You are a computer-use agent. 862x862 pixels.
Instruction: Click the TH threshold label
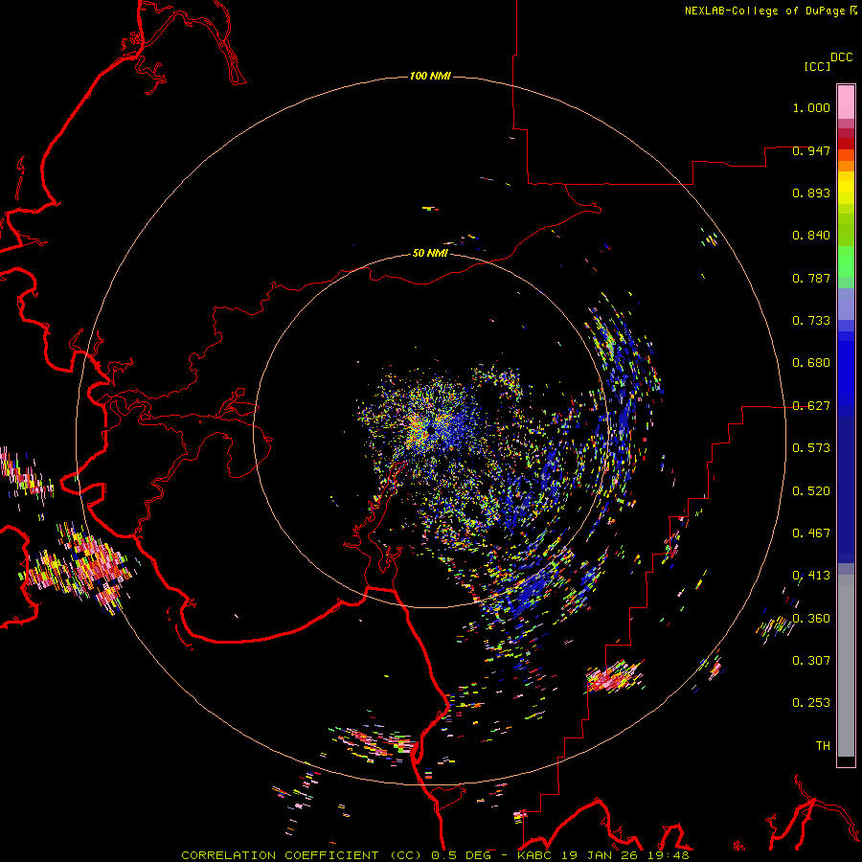(823, 746)
